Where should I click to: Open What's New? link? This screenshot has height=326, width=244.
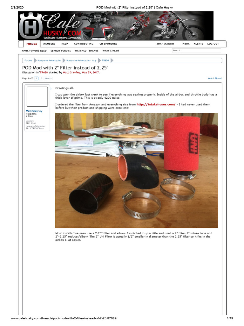(x=111, y=51)
